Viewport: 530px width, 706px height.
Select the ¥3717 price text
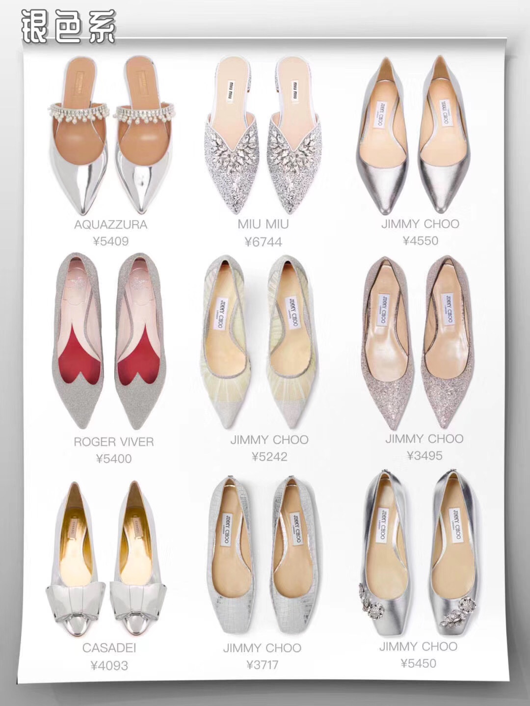click(263, 665)
